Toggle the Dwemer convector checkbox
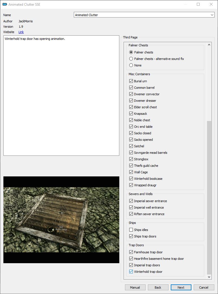The height and width of the screenshot is (294, 218). [131, 94]
